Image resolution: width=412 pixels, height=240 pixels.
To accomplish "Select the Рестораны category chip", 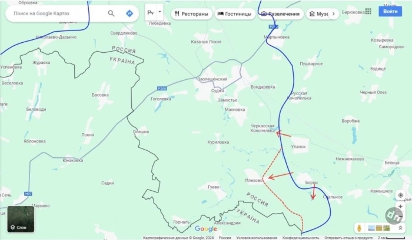I will coord(191,14).
